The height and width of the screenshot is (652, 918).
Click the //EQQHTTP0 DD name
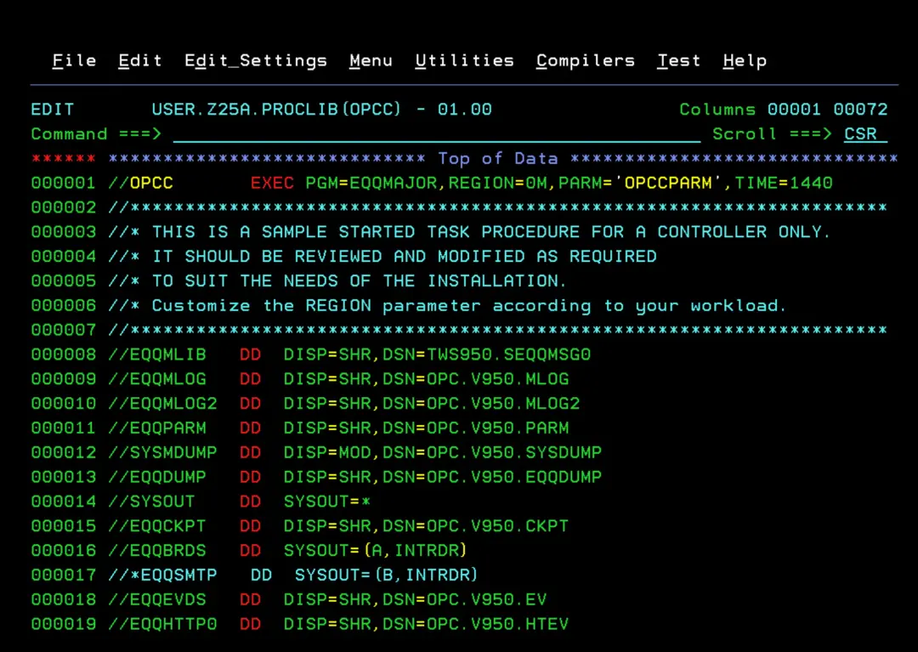pos(162,626)
